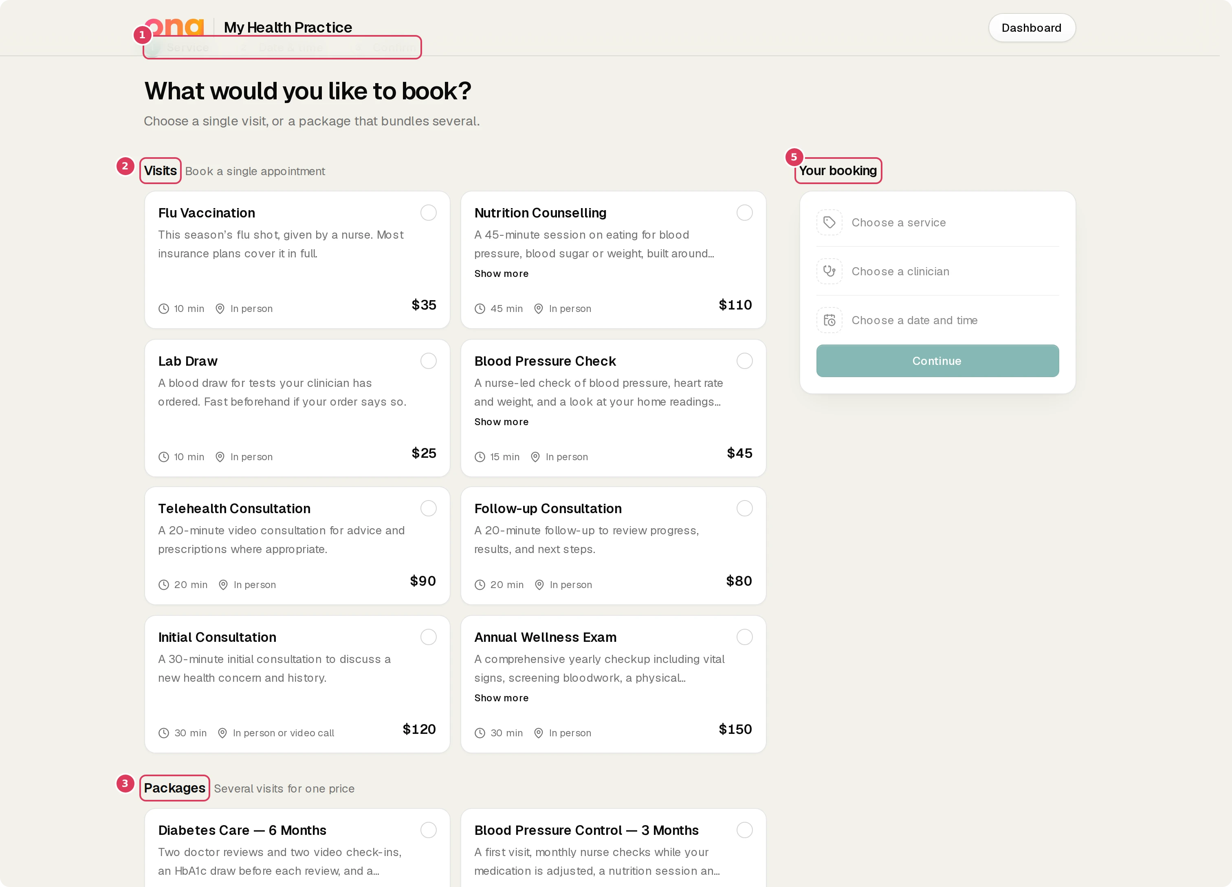Click the $150 price on Annual Wellness Exam
Viewport: 1232px width, 887px height.
735,729
